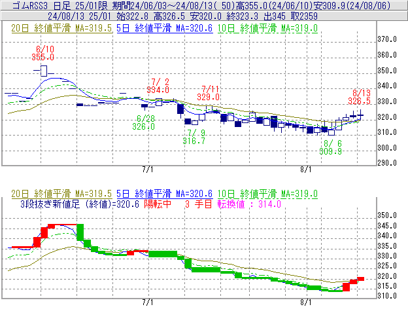Click the 7/1 date on upper chart axis

click(x=148, y=170)
